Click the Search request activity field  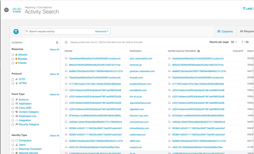pyautogui.click(x=67, y=32)
